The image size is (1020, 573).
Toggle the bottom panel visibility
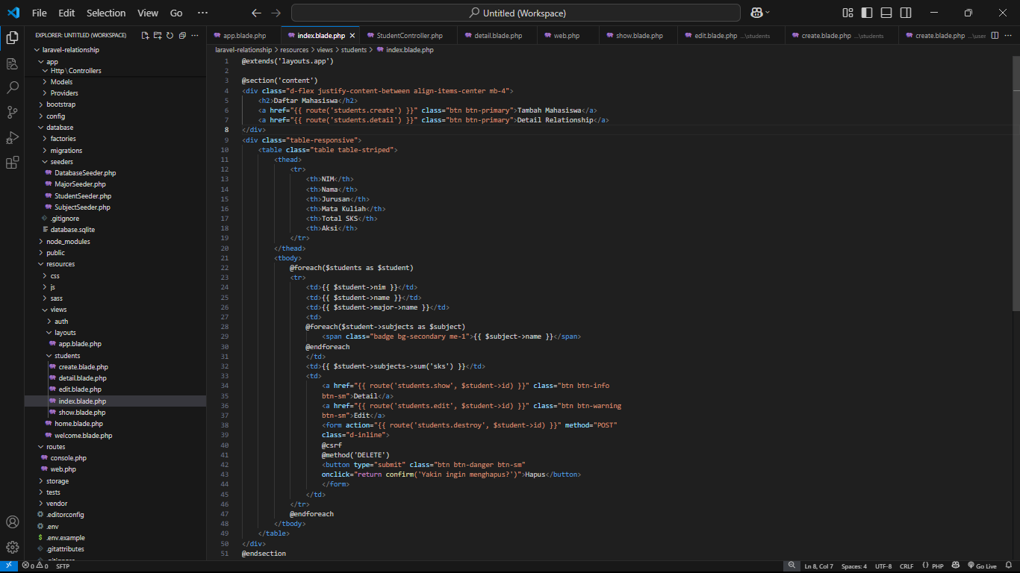(x=886, y=13)
